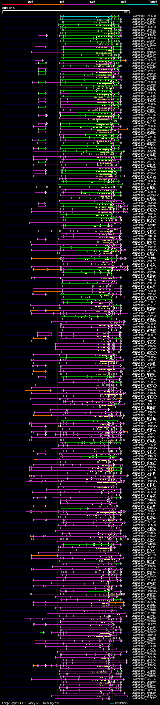Image resolution: width=160 pixels, height=705 pixels.
Task: Select row label UniRef100_C1EFP7
Action: click(x=143, y=698)
